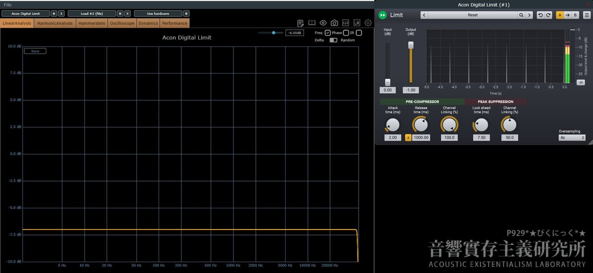Toggle automatic release A button

[x=408, y=138]
